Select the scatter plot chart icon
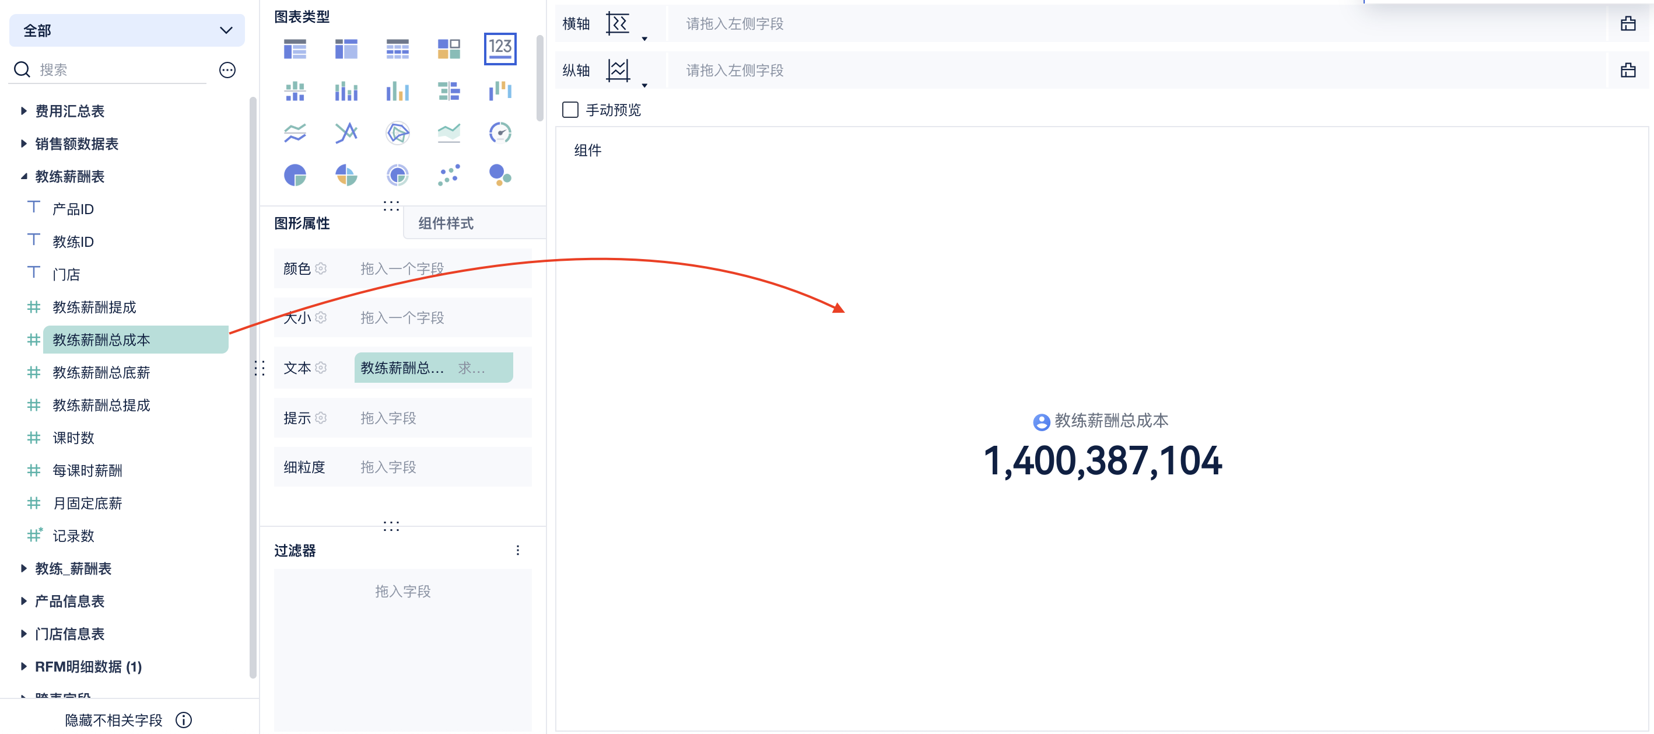Image resolution: width=1654 pixels, height=734 pixels. tap(448, 174)
